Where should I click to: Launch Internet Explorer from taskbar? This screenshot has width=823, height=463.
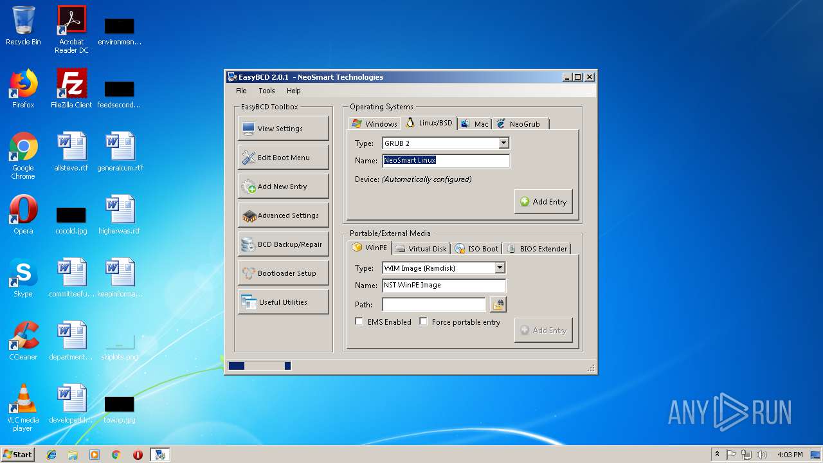pos(51,455)
